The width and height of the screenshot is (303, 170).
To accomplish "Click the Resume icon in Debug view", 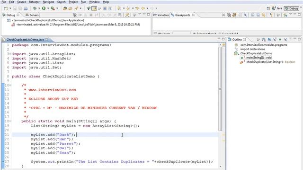I will pyautogui.click(x=80, y=15).
